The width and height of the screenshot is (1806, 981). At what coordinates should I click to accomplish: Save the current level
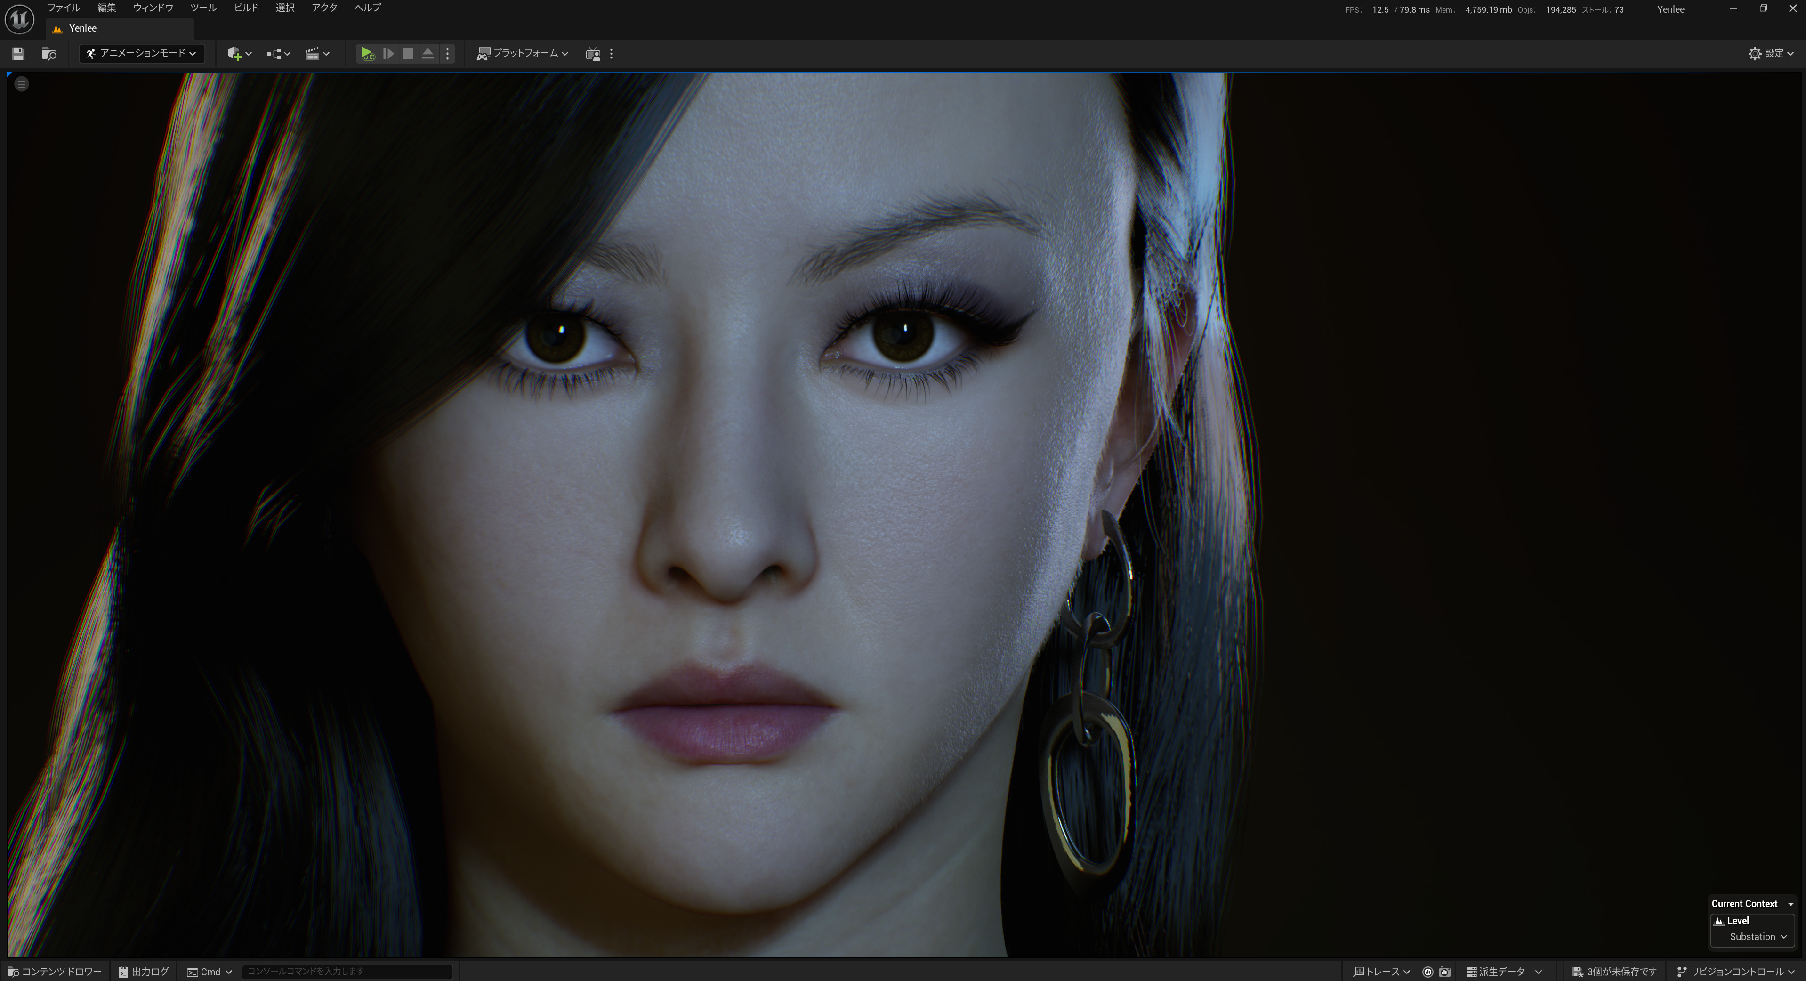pos(17,53)
